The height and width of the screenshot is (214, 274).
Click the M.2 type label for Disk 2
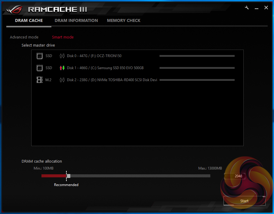pos(48,80)
